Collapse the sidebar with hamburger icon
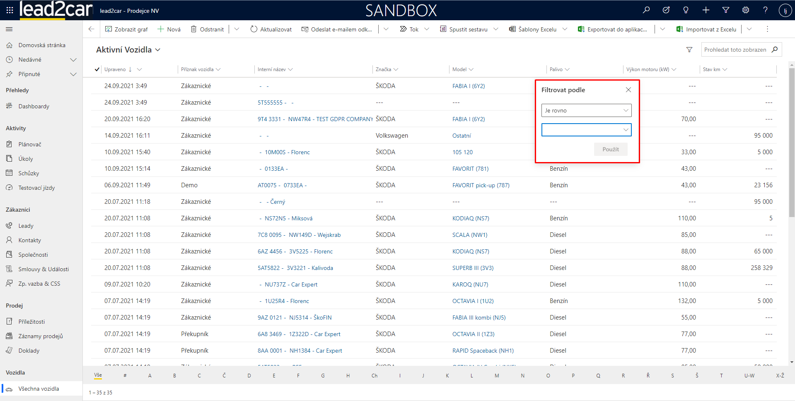 9,29
